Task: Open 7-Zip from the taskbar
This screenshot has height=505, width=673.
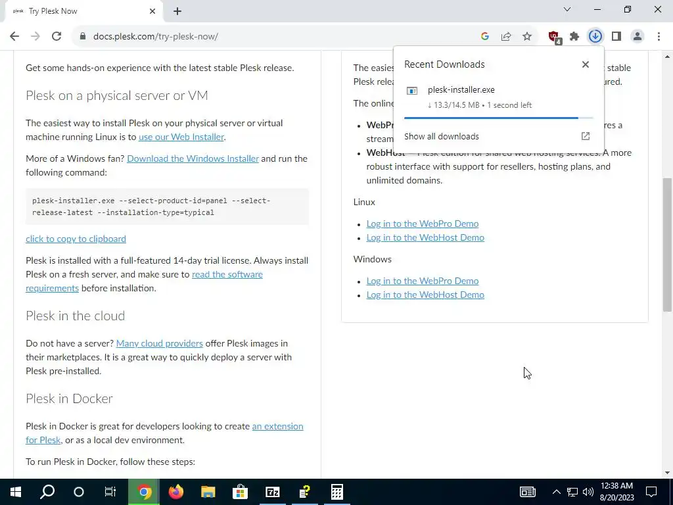Action: tap(273, 492)
